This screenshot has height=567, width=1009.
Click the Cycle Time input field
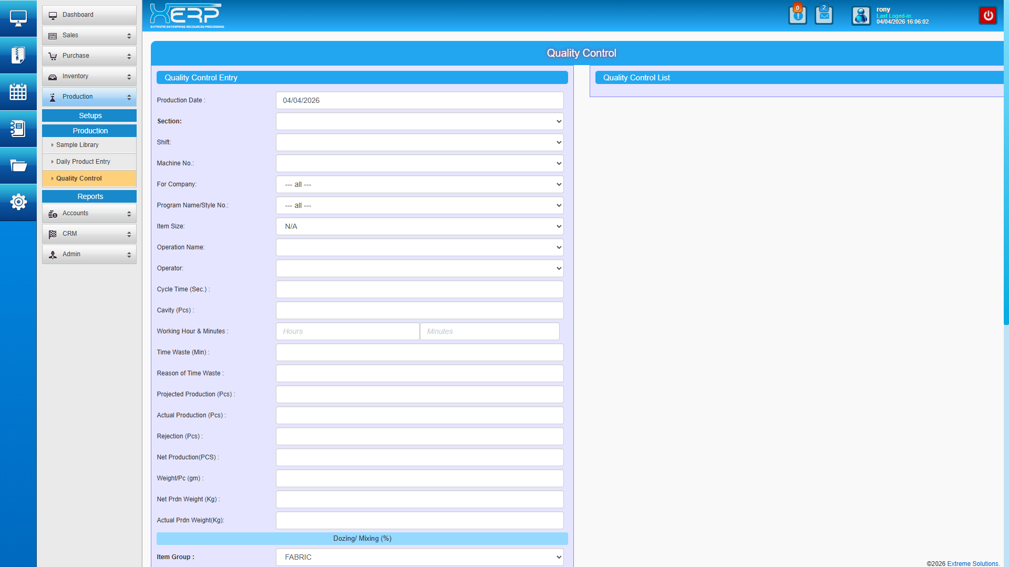pyautogui.click(x=419, y=289)
